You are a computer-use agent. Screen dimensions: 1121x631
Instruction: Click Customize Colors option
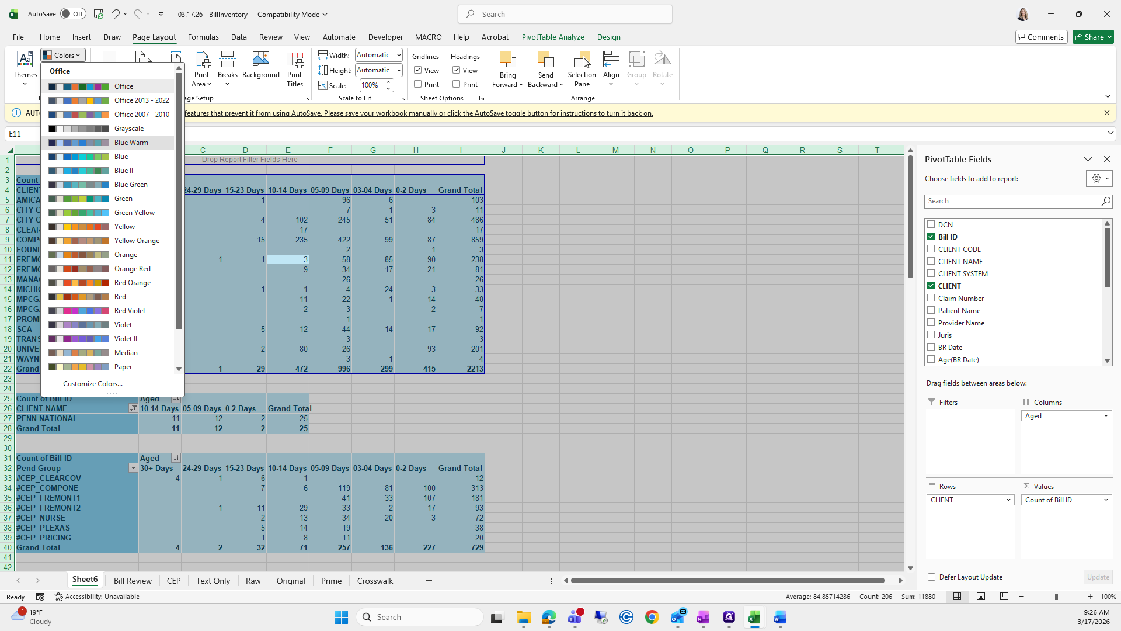point(93,384)
